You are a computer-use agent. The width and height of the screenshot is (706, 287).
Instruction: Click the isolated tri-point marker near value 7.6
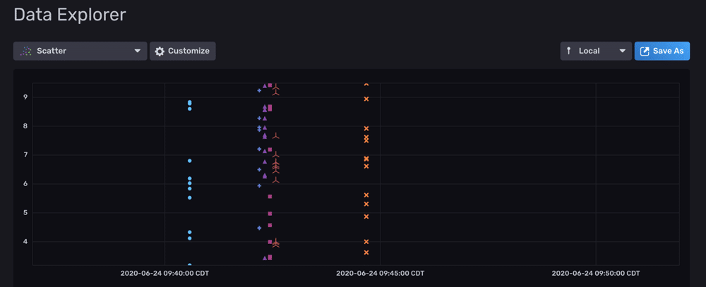(x=276, y=135)
